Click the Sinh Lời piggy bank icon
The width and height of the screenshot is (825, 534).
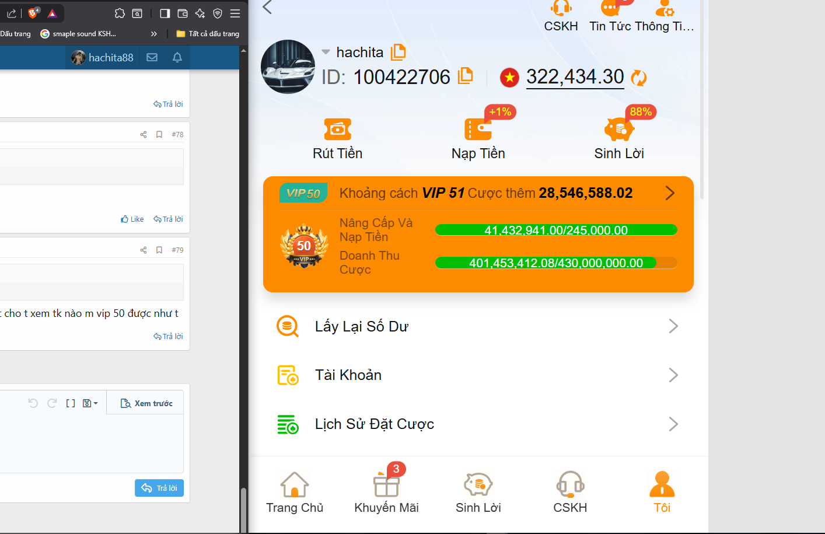(x=618, y=130)
